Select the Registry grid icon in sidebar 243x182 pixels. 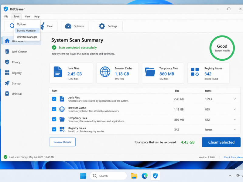click(x=7, y=72)
